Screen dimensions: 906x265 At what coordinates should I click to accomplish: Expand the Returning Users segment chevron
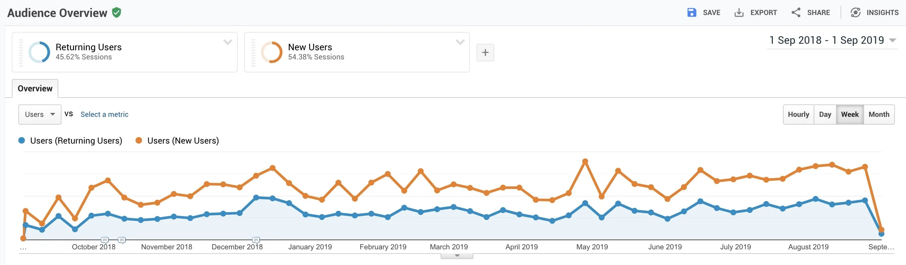tap(228, 42)
